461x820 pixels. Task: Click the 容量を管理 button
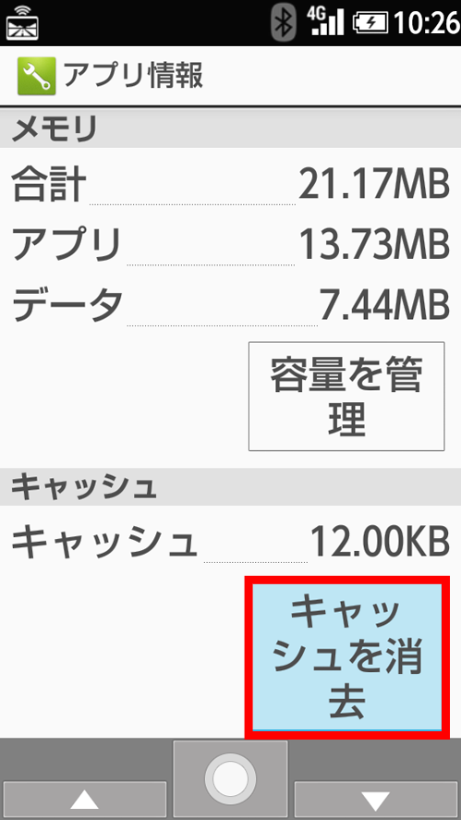346,397
